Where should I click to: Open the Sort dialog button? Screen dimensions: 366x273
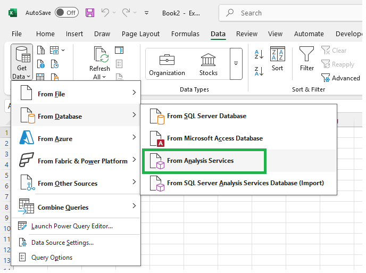point(277,59)
